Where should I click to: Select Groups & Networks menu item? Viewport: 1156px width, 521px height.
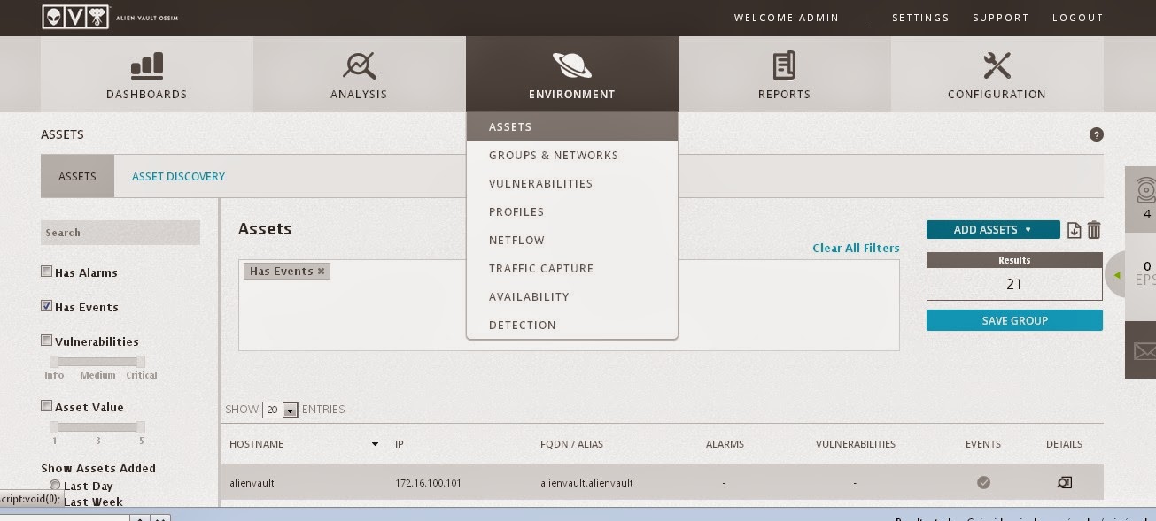tap(554, 156)
